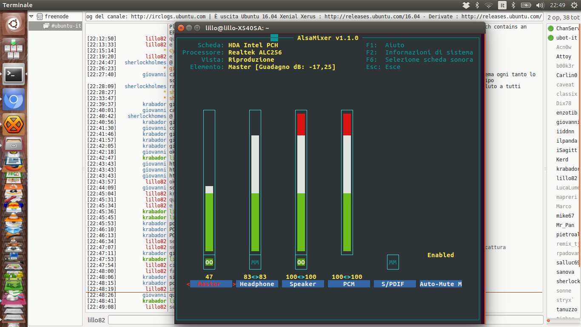This screenshot has height=327, width=581.
Task: Select the S/PDIF channel label
Action: coord(395,284)
